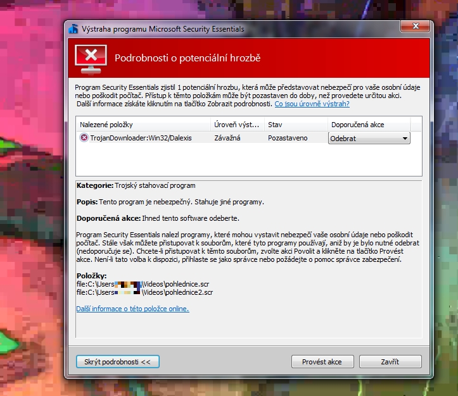Click the Zavřít button
This screenshot has height=396, width=458.
click(390, 362)
